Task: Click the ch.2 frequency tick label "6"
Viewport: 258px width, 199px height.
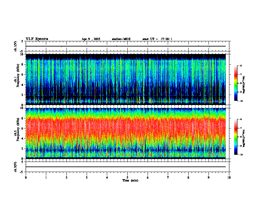Action: pyautogui.click(x=23, y=128)
